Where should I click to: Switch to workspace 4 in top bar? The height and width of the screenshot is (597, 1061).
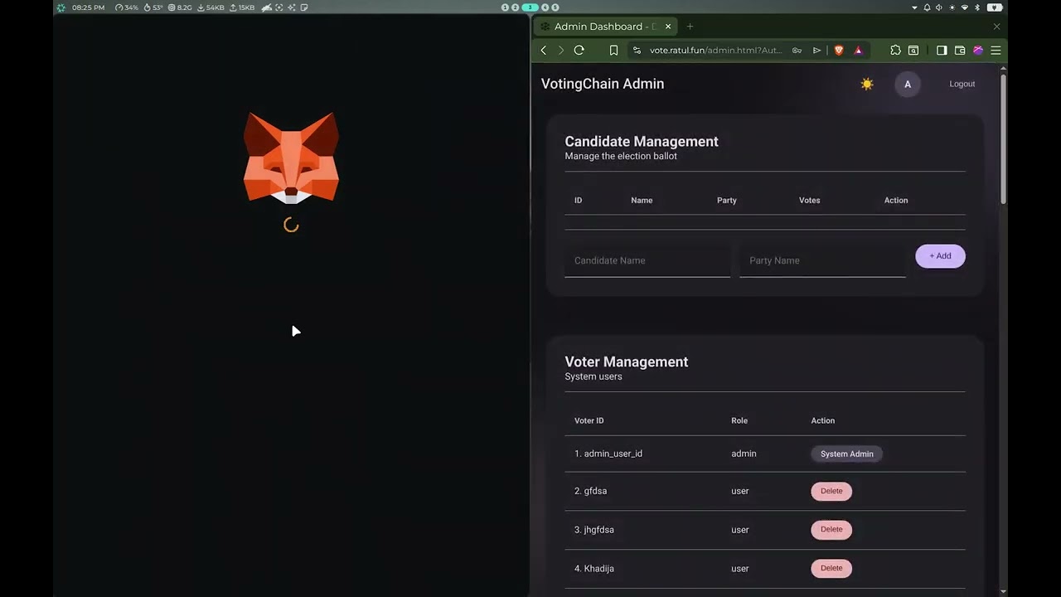coord(545,7)
